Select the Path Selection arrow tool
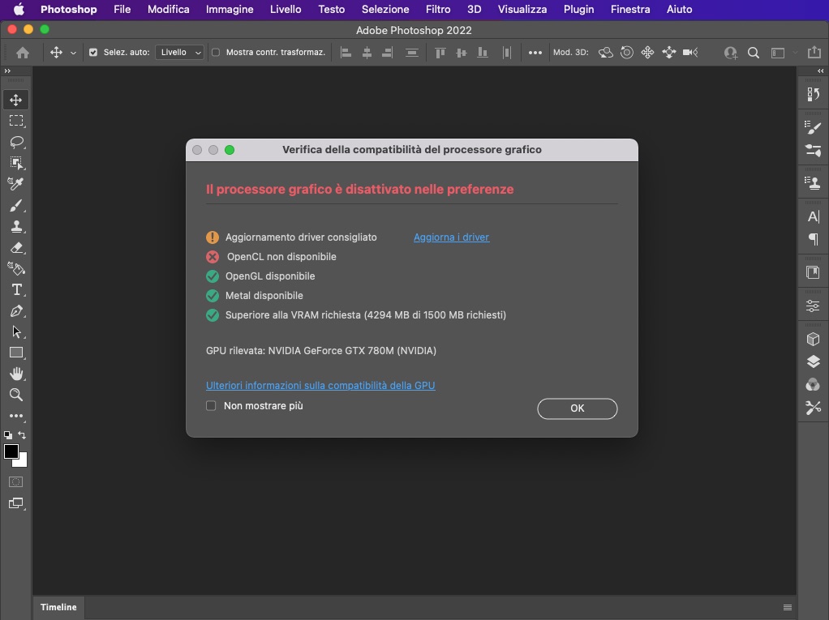The height and width of the screenshot is (620, 829). click(x=16, y=331)
